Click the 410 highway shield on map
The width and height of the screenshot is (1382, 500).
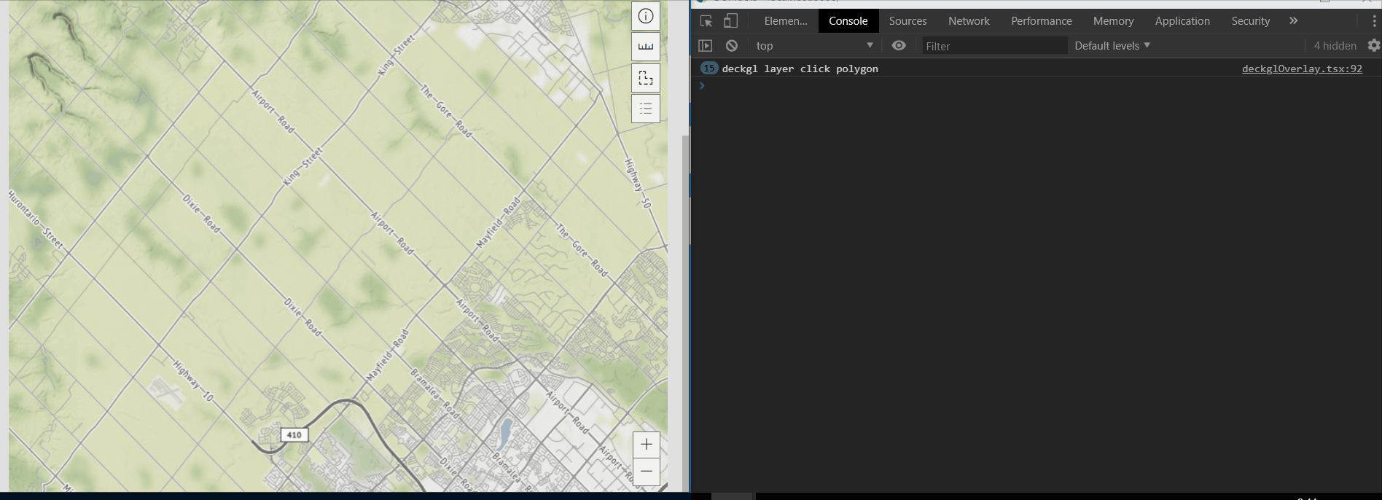[294, 435]
